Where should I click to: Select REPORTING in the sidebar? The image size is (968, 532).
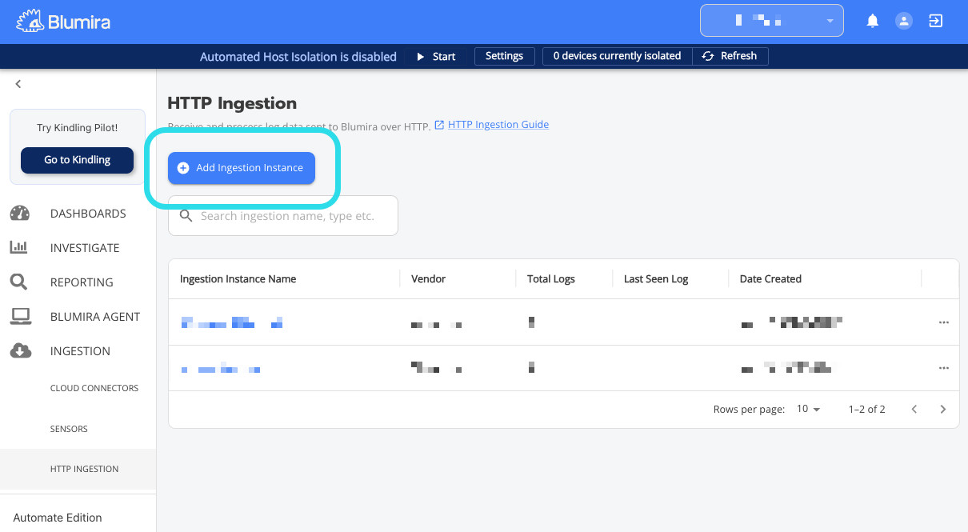[x=82, y=282]
